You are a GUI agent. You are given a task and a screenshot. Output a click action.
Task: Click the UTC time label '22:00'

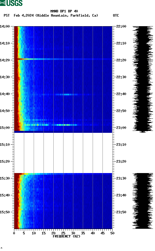[x=121, y=26]
